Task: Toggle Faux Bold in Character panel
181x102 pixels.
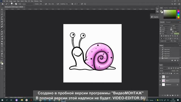Action: 161,36
